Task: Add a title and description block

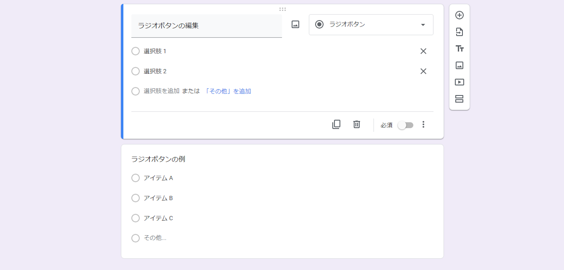Action: pyautogui.click(x=459, y=49)
